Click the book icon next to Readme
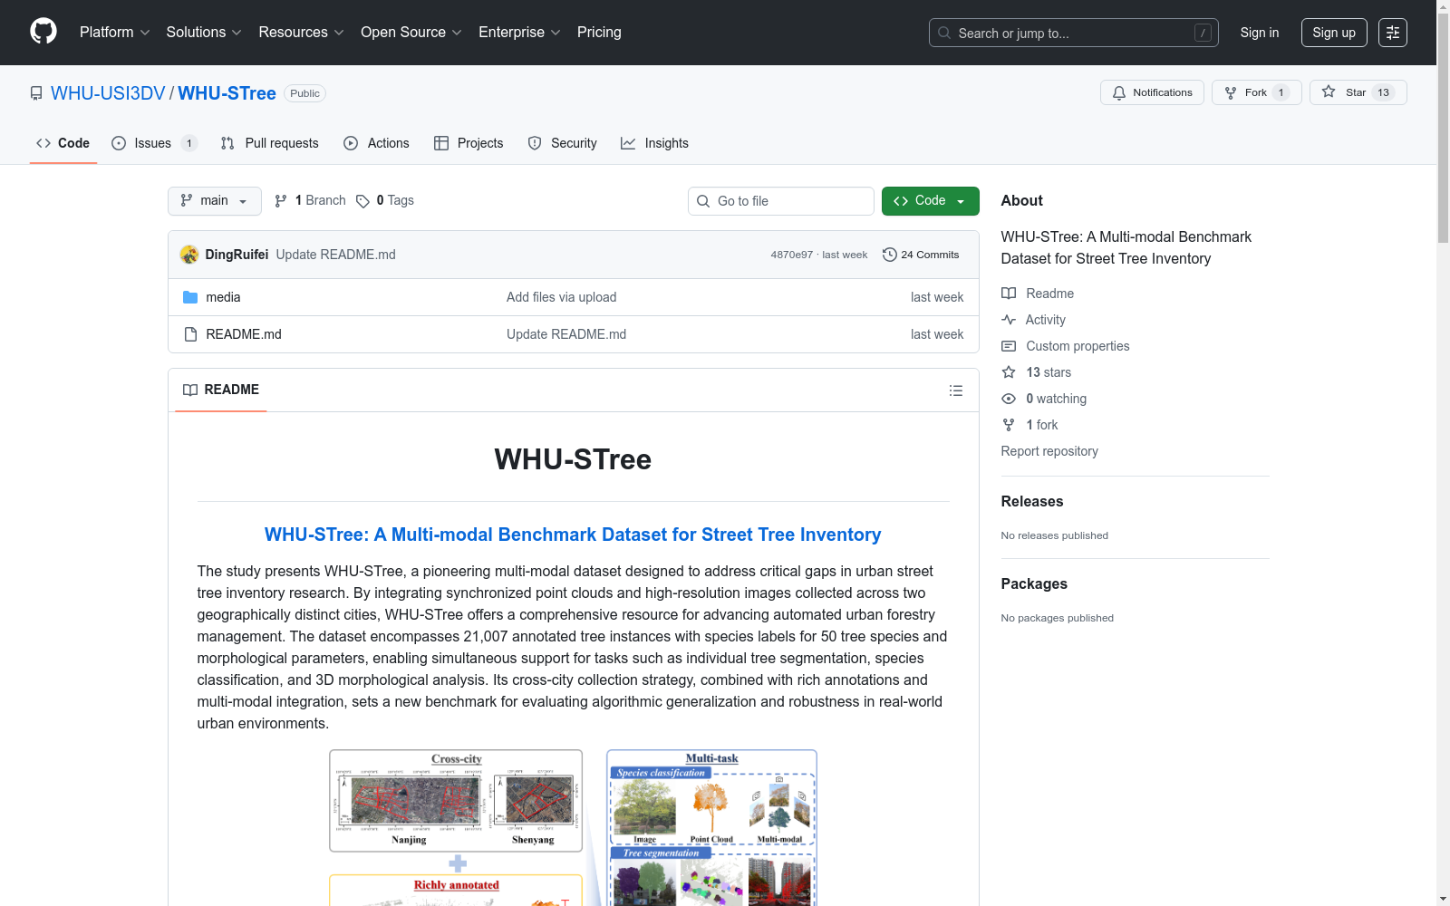This screenshot has width=1450, height=906. tap(1009, 294)
